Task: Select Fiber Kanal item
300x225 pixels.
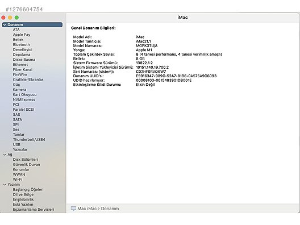Action: coord(23,70)
